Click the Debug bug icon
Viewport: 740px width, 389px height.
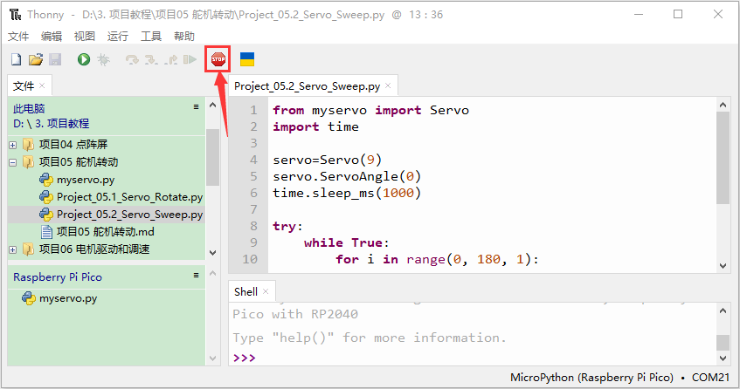click(103, 59)
